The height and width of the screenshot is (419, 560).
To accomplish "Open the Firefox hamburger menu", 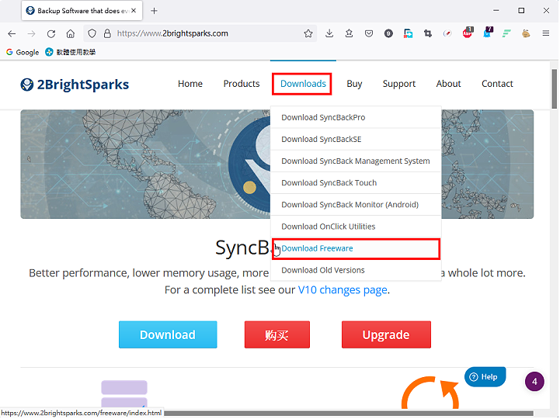I will (x=546, y=33).
